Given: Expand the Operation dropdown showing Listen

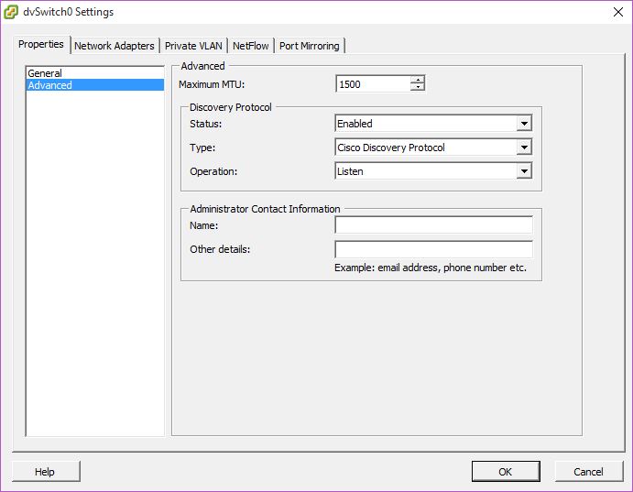Looking at the screenshot, I should click(x=524, y=171).
